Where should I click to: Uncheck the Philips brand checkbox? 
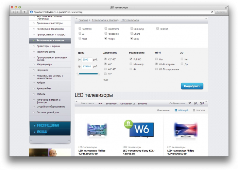106,38
